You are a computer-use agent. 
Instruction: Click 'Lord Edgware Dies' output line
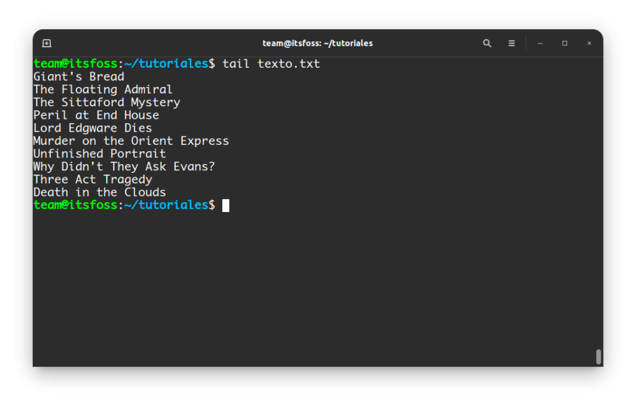pyautogui.click(x=93, y=128)
